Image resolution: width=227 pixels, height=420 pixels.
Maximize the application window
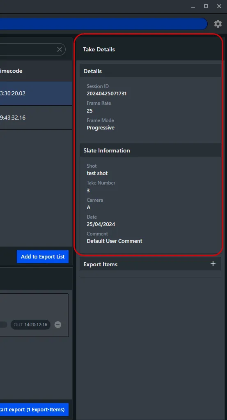(x=206, y=6)
